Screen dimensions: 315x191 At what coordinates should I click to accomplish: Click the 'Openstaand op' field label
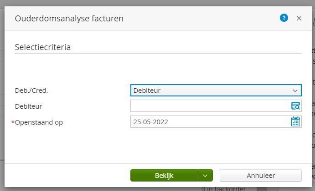point(39,122)
